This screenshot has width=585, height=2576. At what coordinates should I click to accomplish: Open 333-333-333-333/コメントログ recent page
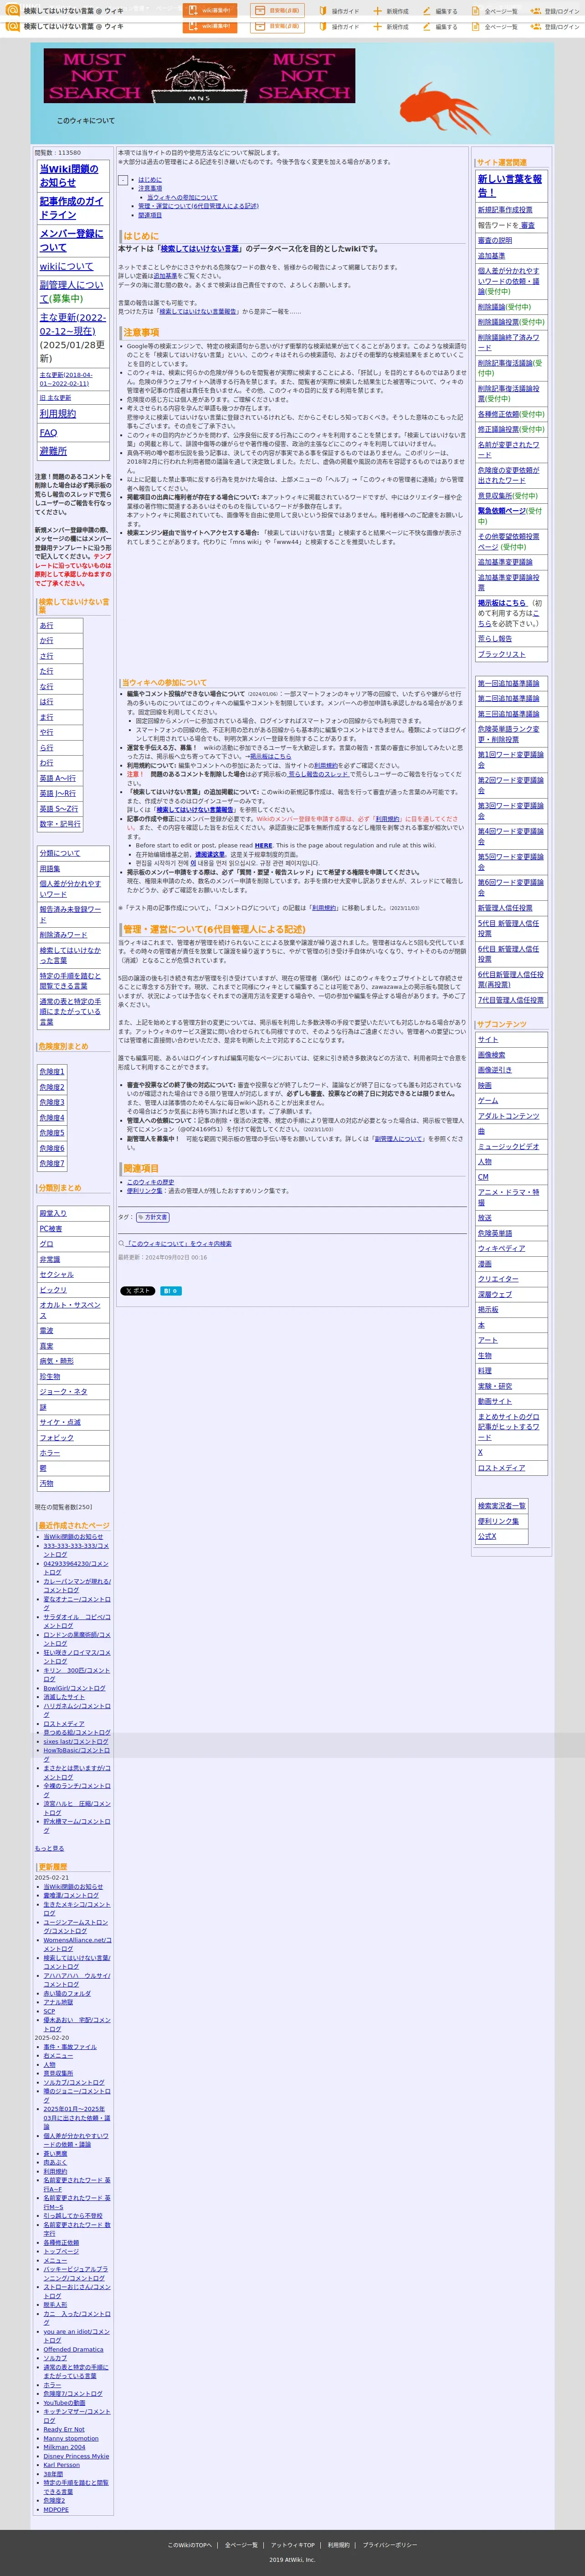click(x=76, y=1550)
